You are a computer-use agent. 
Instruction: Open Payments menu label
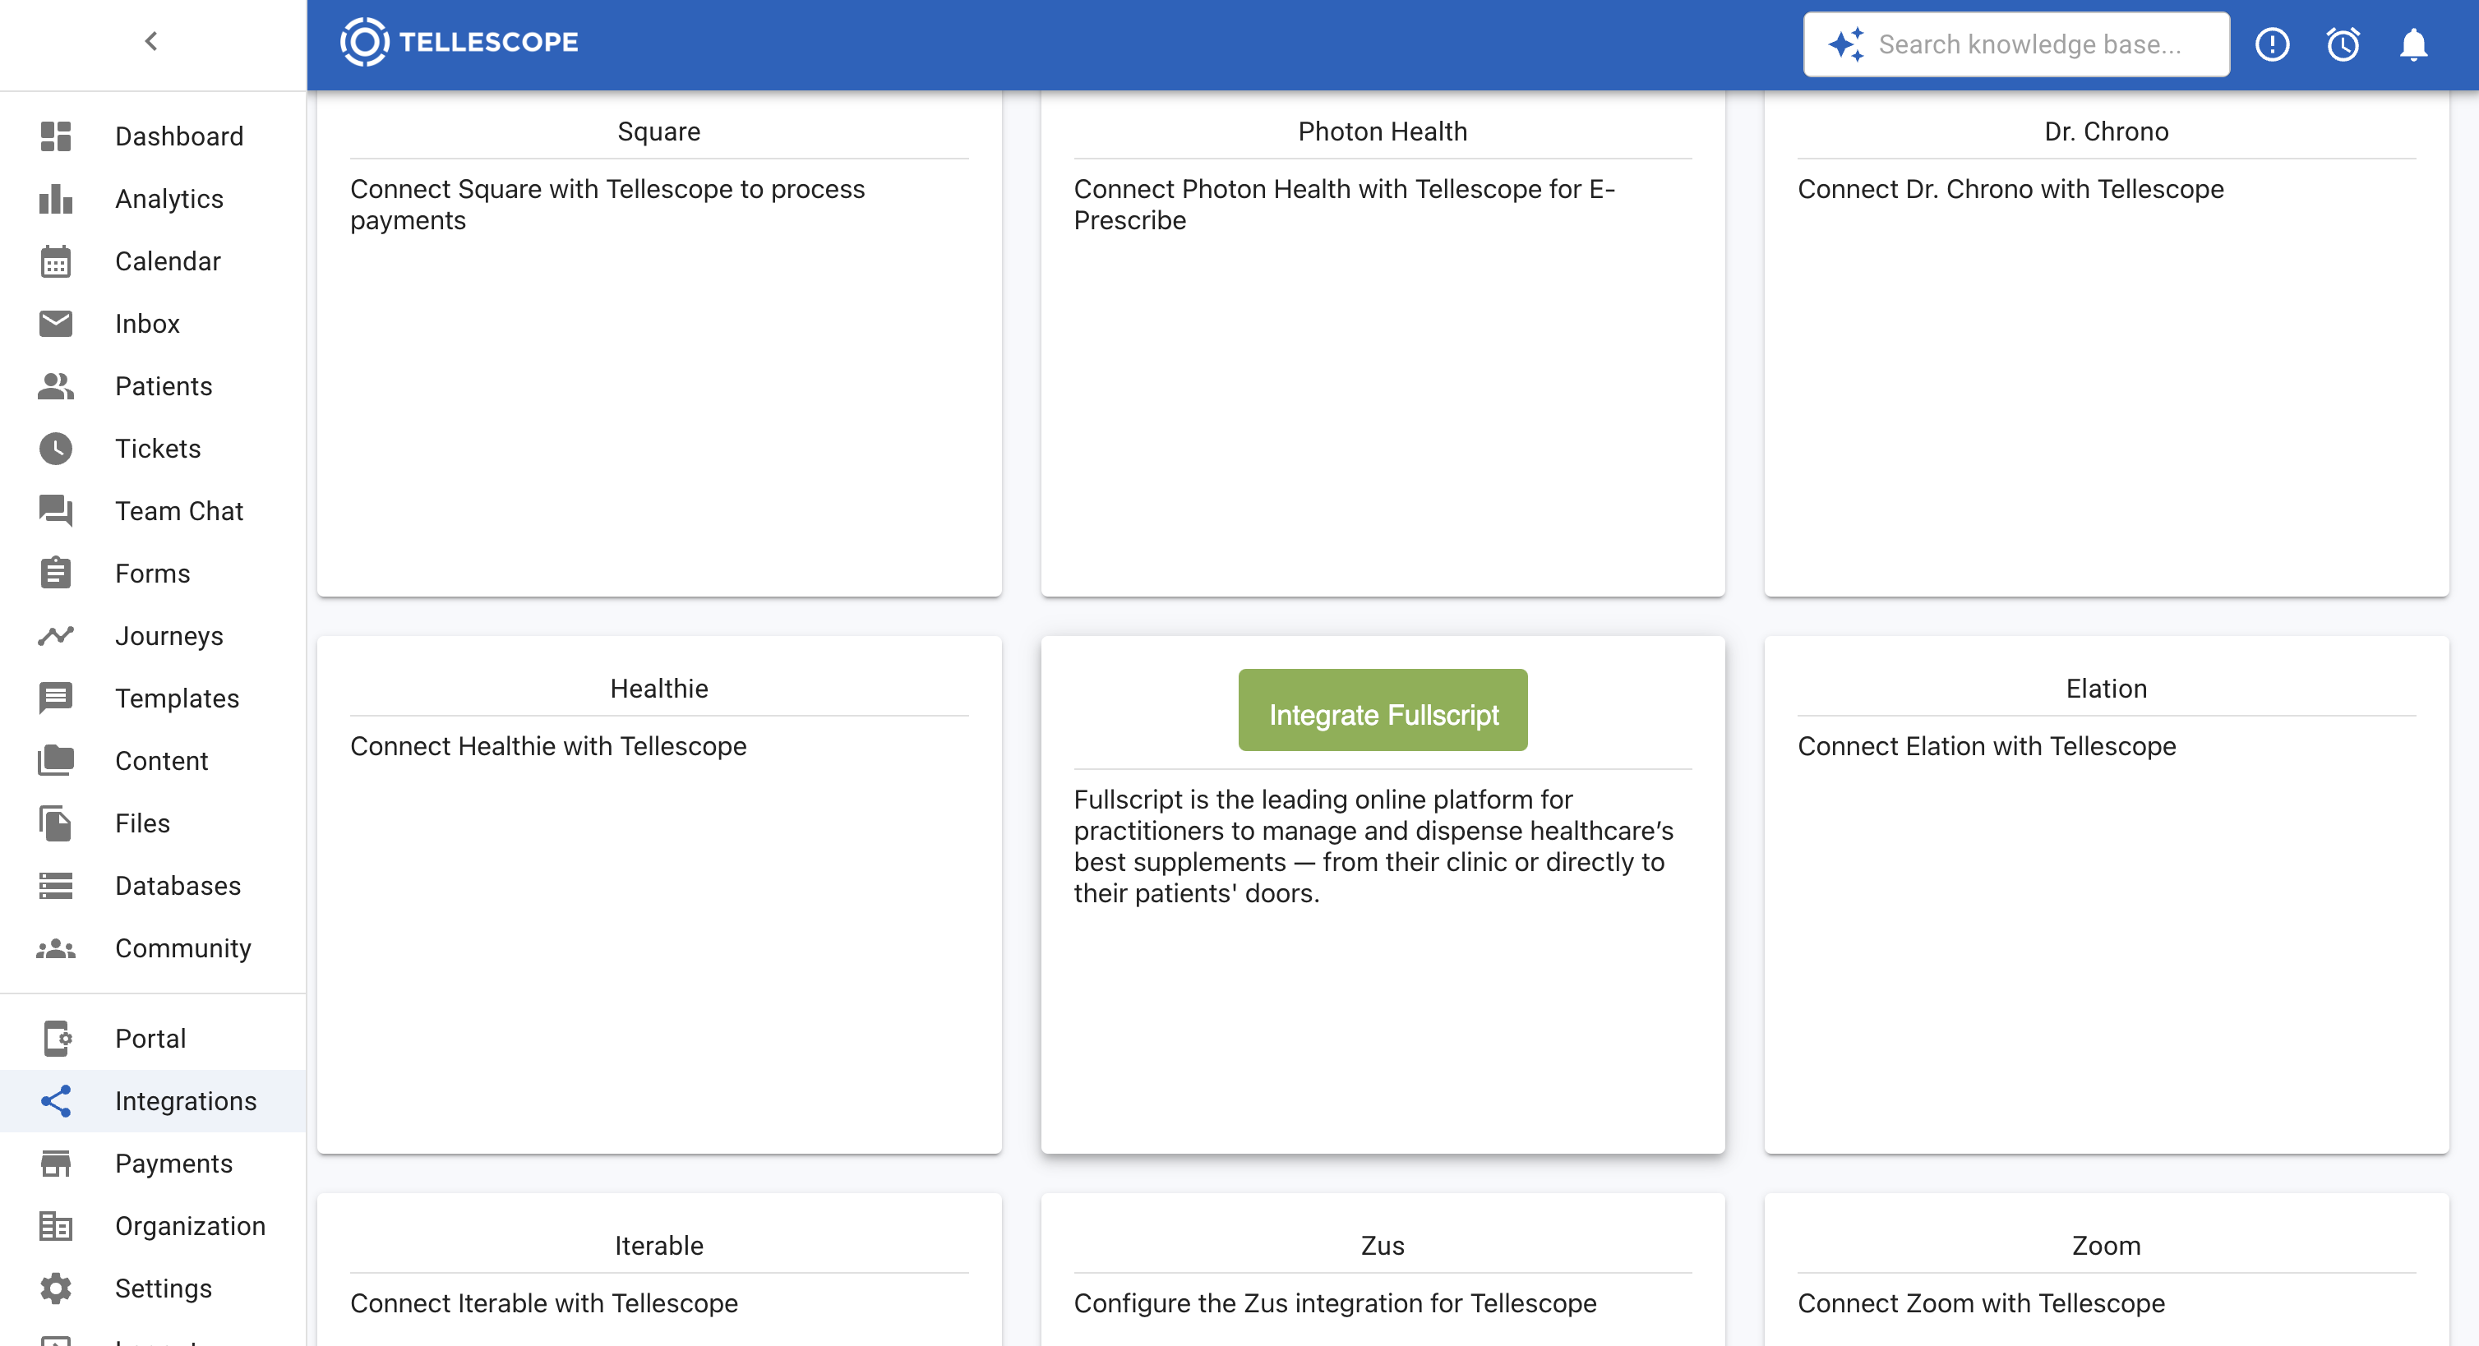pyautogui.click(x=174, y=1164)
